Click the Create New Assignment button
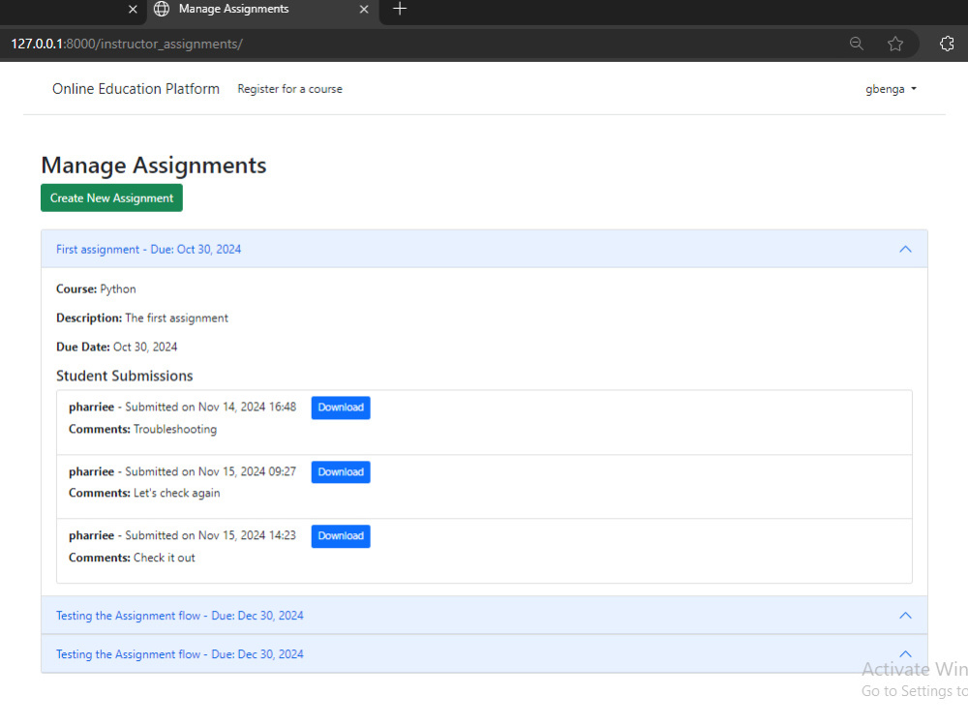Screen dimensions: 968x726 (111, 197)
